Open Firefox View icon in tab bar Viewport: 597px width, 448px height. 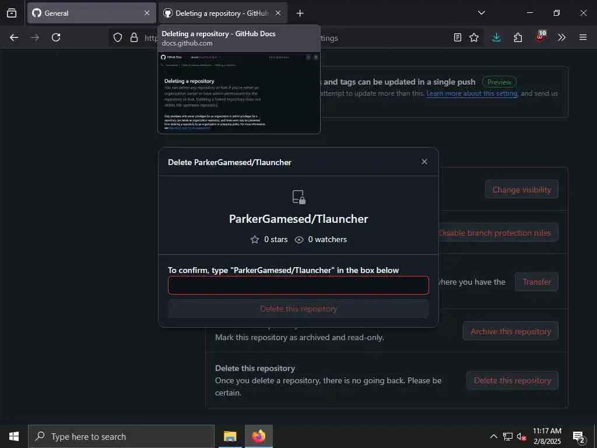coord(12,13)
